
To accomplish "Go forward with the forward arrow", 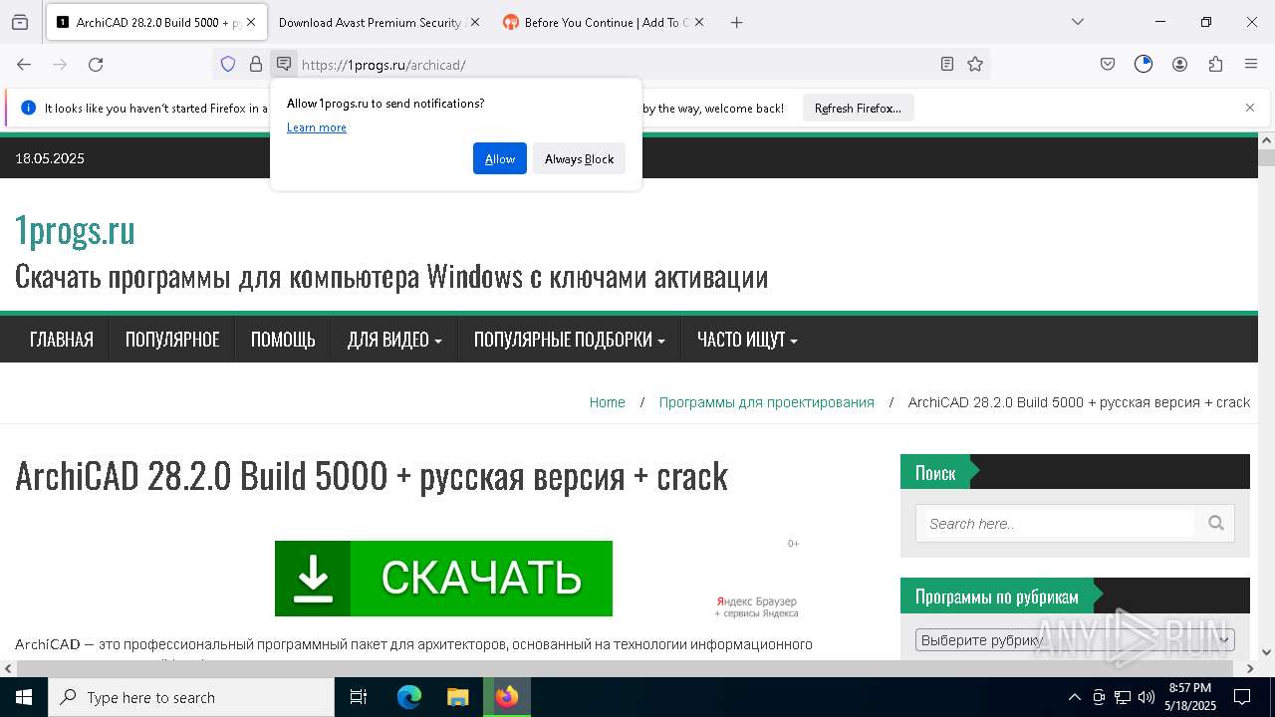I will coord(60,64).
